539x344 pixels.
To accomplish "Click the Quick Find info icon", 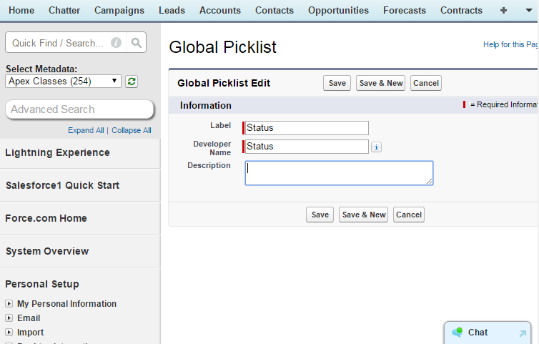I will point(116,43).
